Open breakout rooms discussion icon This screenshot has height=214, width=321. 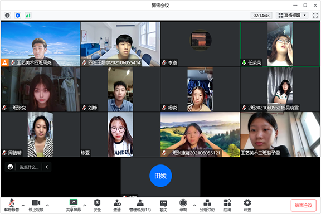[x=207, y=206]
